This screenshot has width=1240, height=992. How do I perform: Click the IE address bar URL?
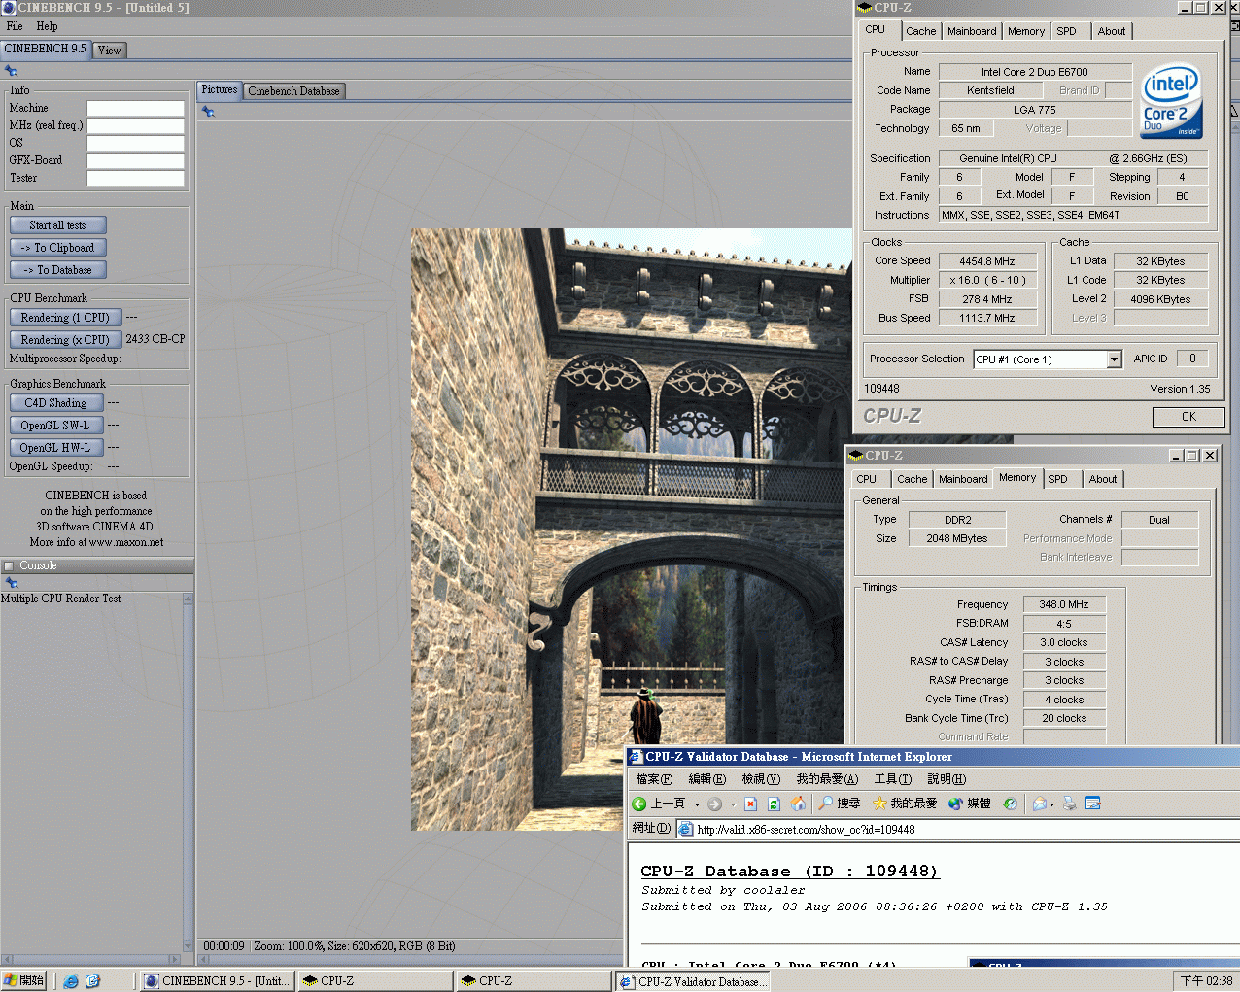point(806,830)
